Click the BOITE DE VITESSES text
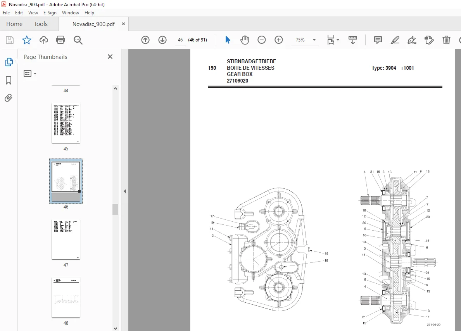This screenshot has width=461, height=331. [250, 67]
